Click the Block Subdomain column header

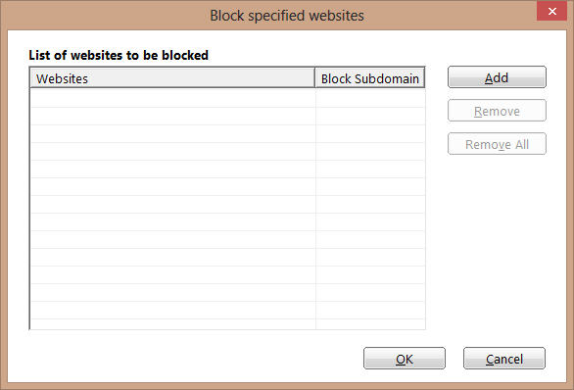point(370,78)
